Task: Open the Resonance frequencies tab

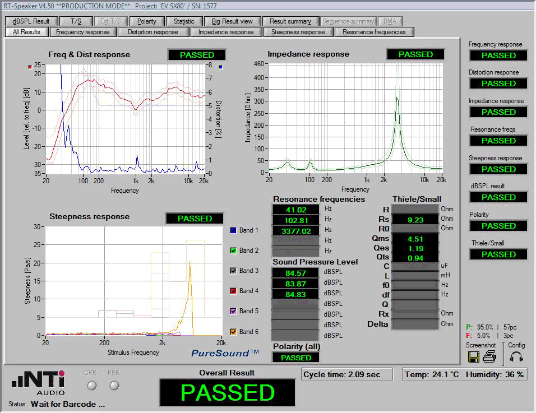Action: (x=374, y=32)
